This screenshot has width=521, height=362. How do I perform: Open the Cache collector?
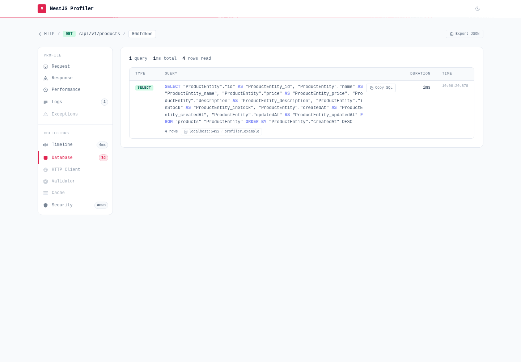click(75, 193)
